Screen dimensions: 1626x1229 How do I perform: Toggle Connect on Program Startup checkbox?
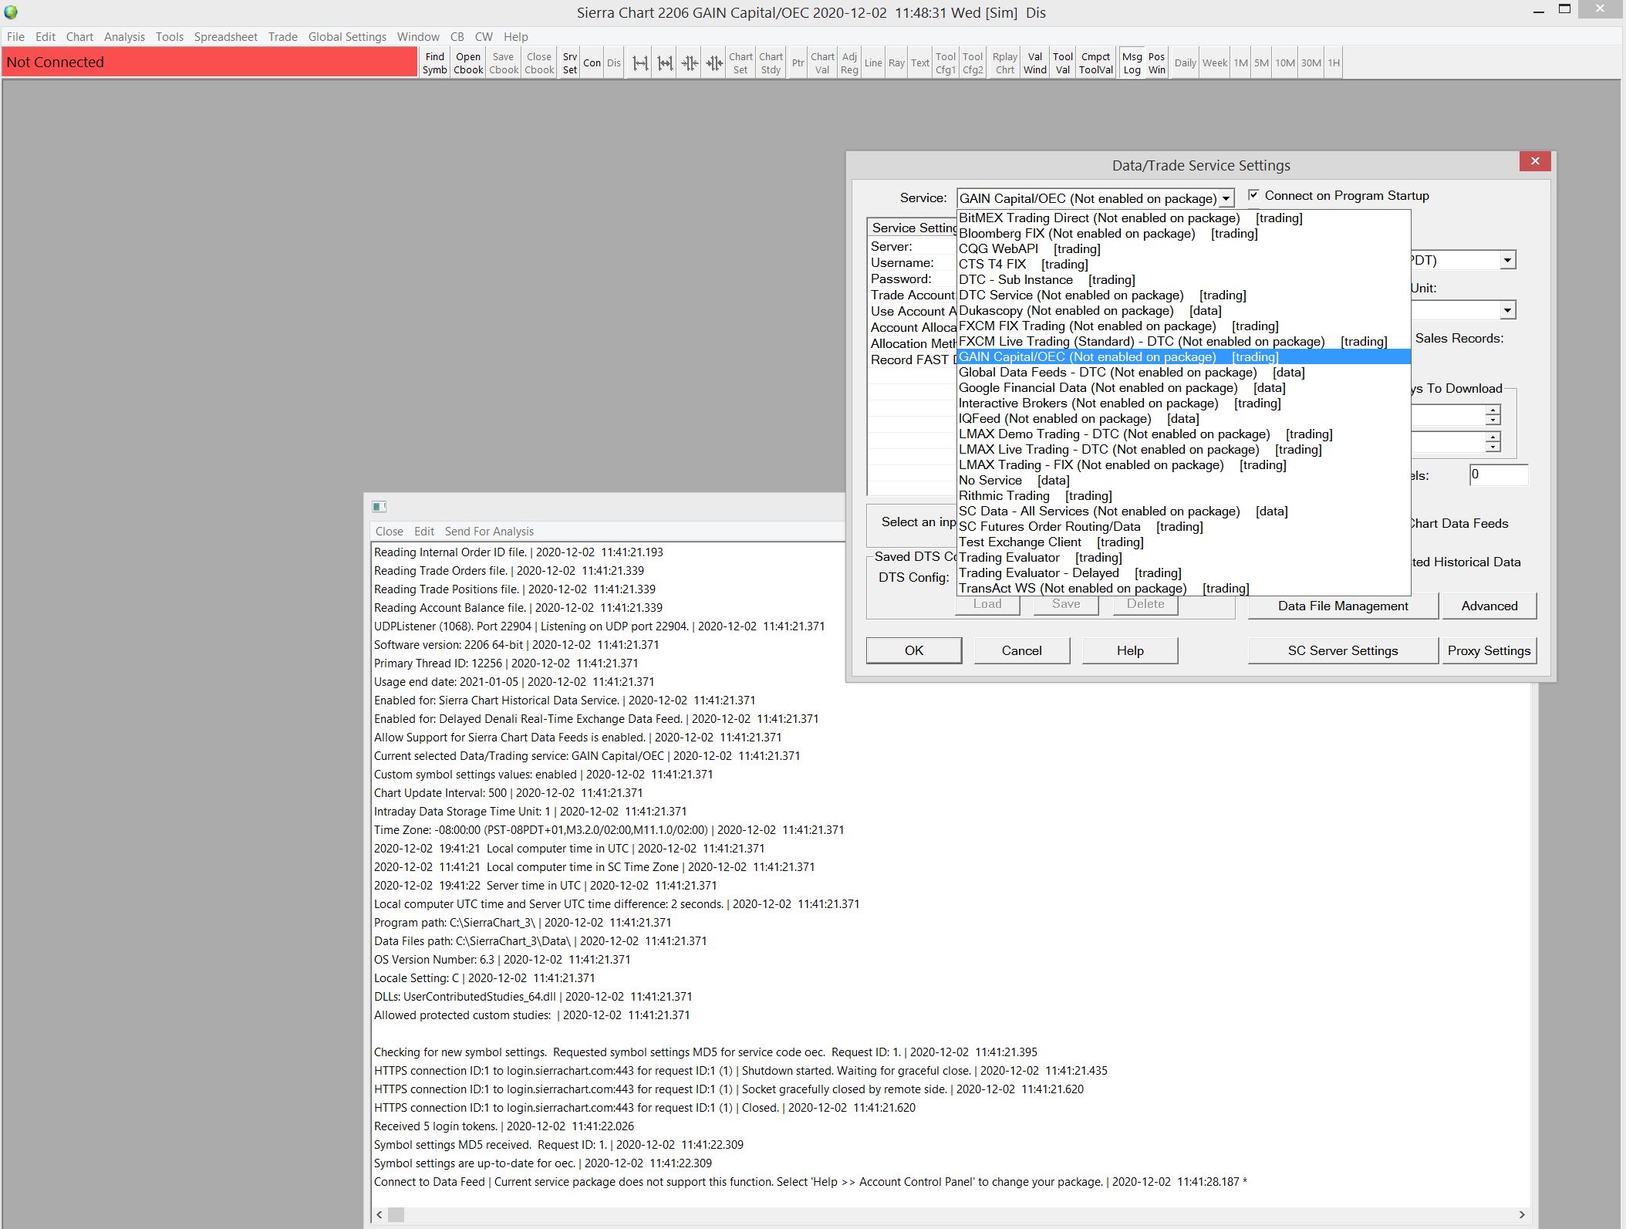(x=1254, y=195)
